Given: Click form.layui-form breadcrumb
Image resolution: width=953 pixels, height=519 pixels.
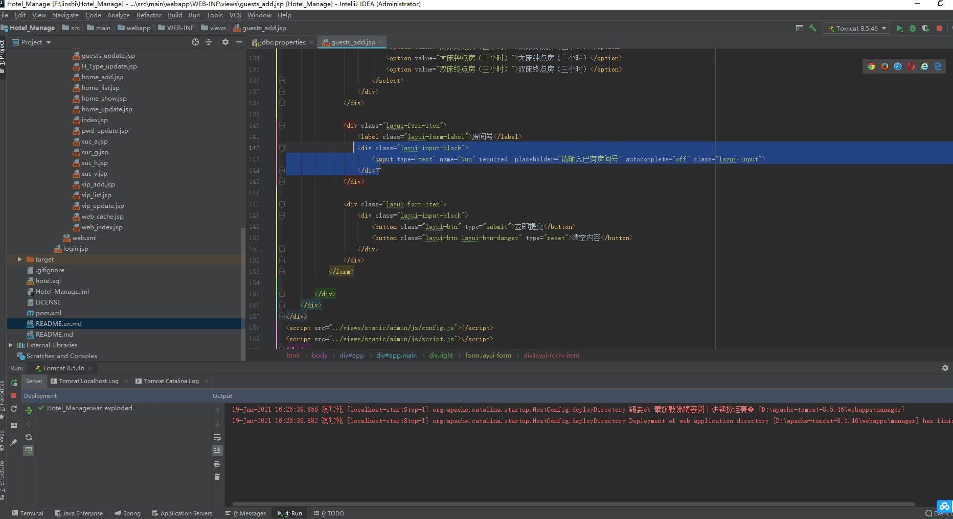Looking at the screenshot, I should [488, 356].
